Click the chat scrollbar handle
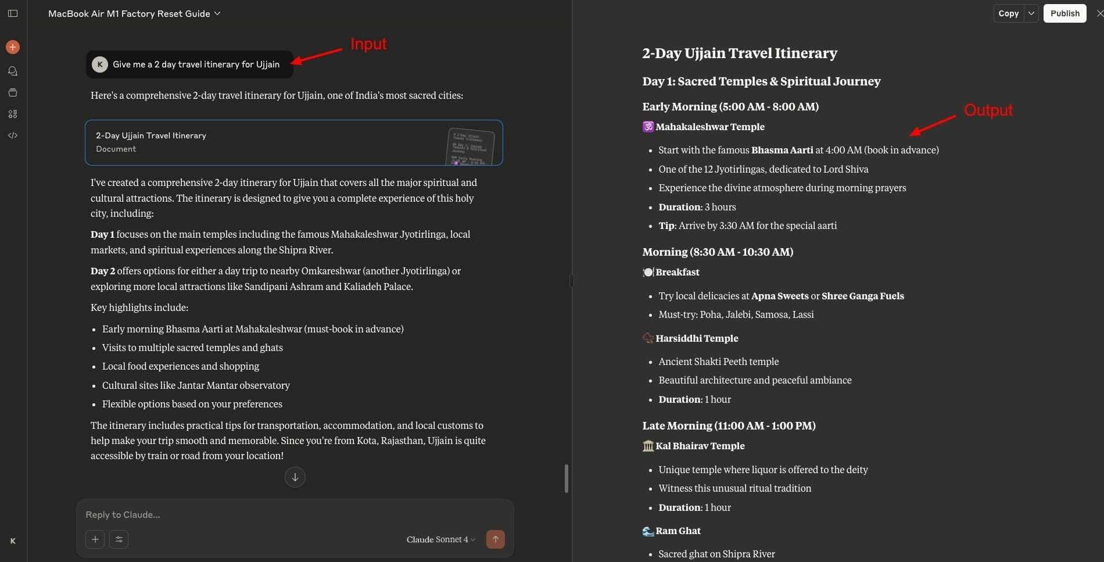This screenshot has height=562, width=1104. pos(567,478)
